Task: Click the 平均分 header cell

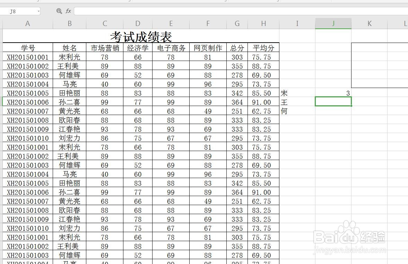Action: pyautogui.click(x=263, y=48)
